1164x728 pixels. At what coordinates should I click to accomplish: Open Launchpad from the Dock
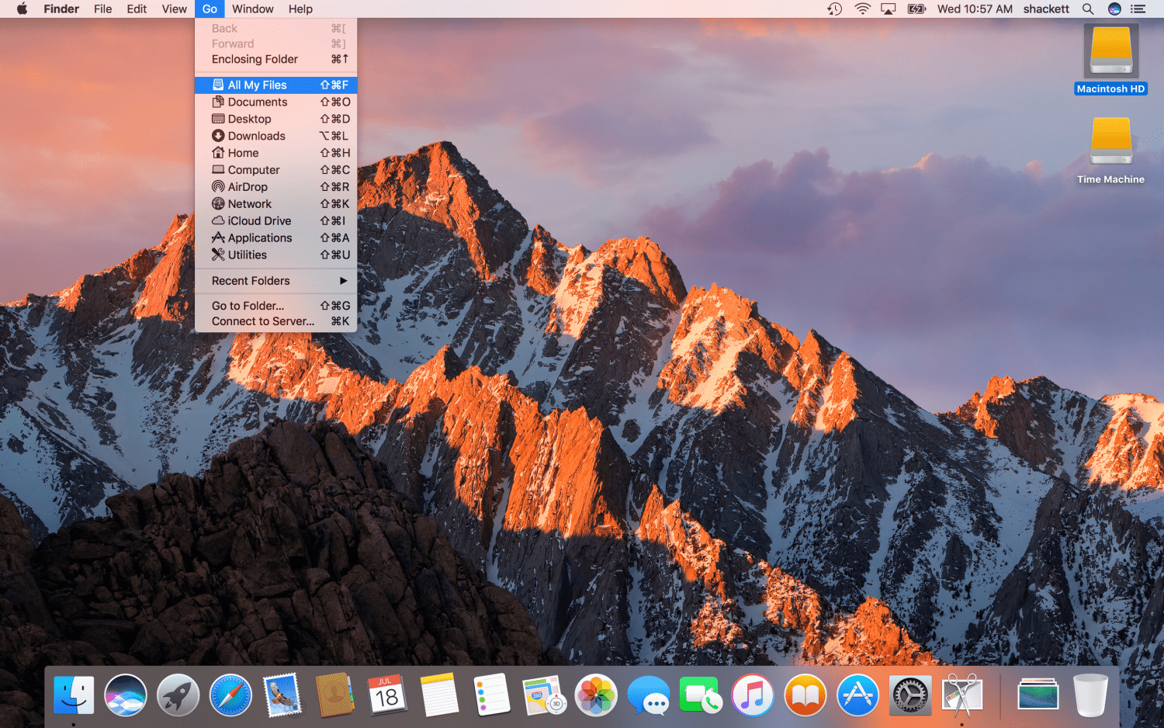click(x=178, y=695)
